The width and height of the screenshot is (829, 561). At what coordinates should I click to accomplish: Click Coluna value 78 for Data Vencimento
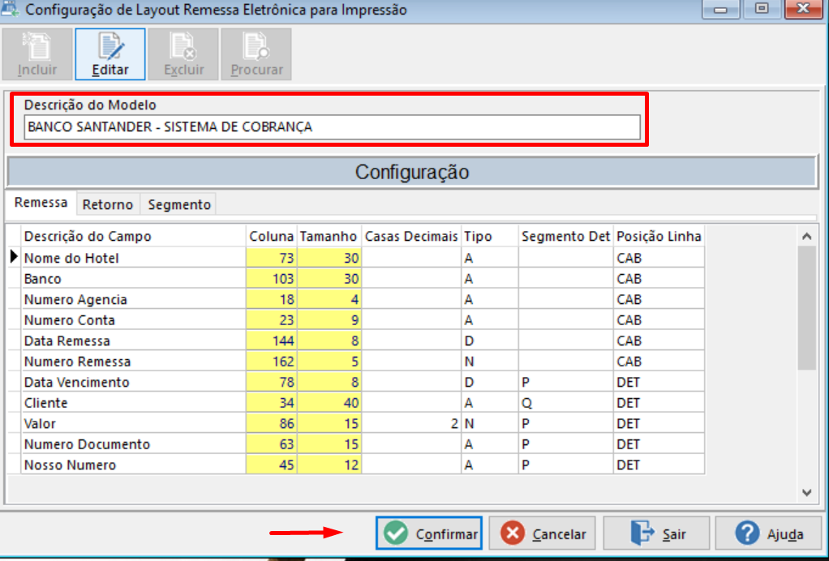[x=271, y=381]
